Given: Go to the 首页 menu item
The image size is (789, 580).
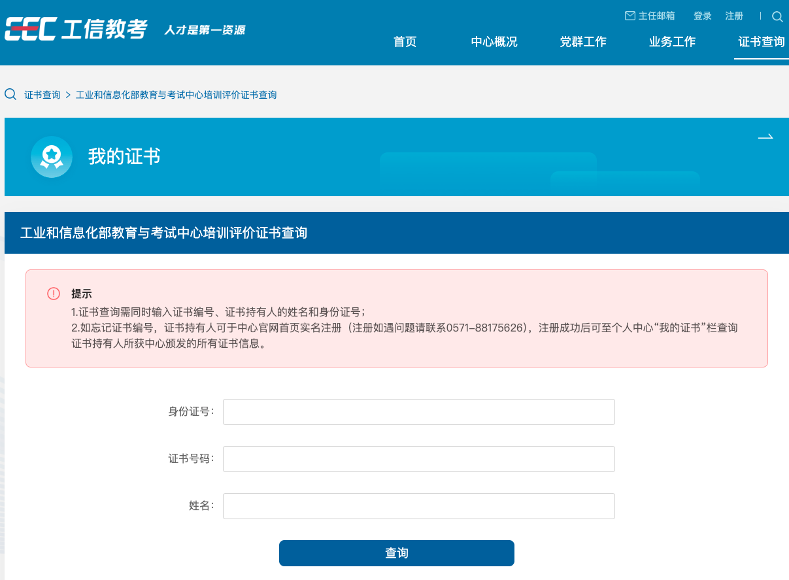Looking at the screenshot, I should point(405,42).
